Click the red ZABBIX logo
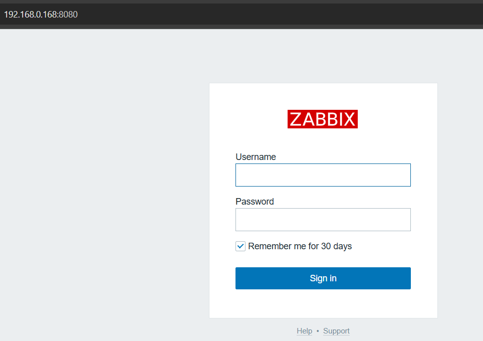Screen dimensions: 483x341 (322, 119)
